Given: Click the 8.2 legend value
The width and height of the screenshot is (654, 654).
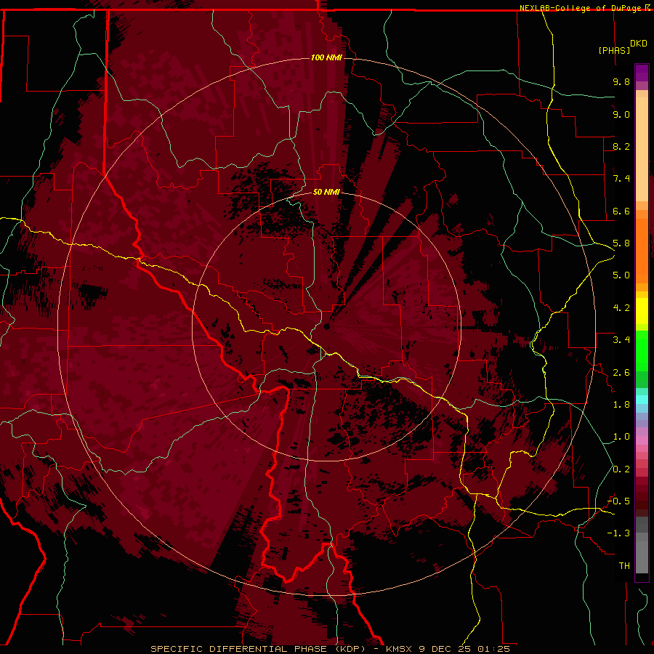Looking at the screenshot, I should (x=621, y=146).
